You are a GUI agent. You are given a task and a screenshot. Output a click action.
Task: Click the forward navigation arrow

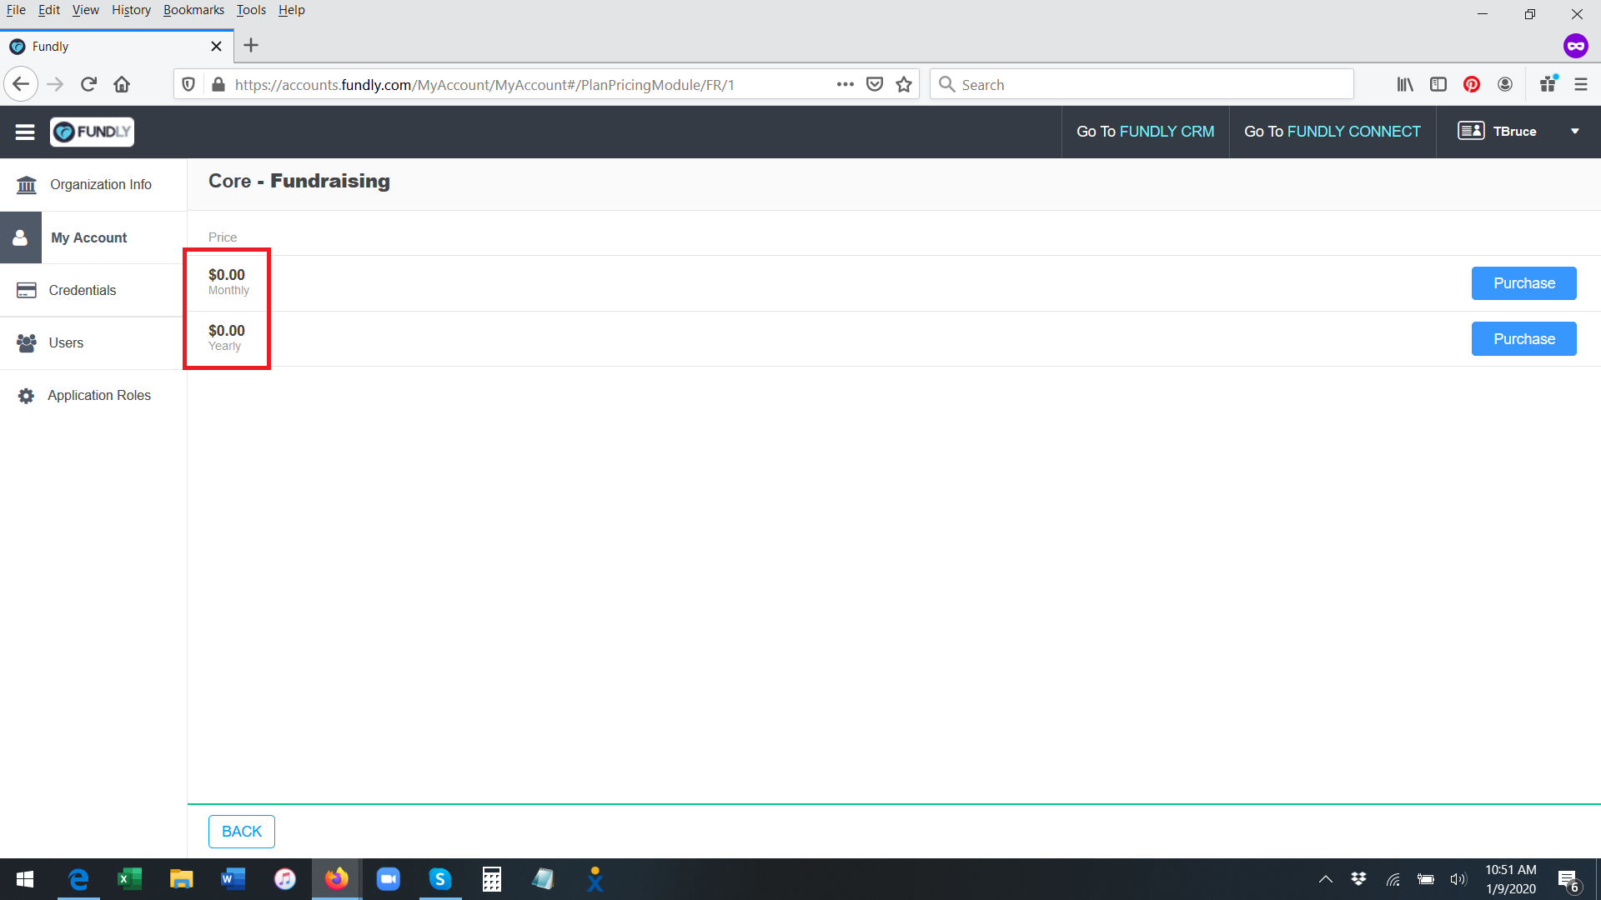pos(55,84)
